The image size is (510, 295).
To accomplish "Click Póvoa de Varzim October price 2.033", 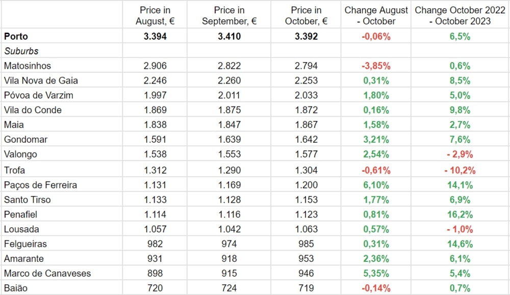I will pyautogui.click(x=306, y=95).
